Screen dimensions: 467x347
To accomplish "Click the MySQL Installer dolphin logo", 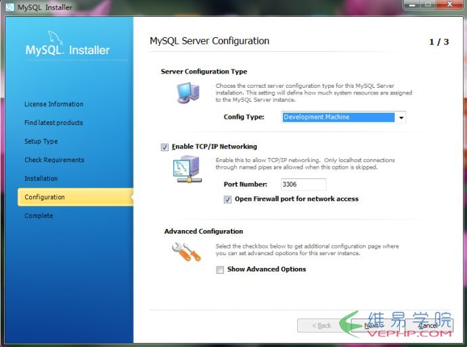I will [68, 44].
